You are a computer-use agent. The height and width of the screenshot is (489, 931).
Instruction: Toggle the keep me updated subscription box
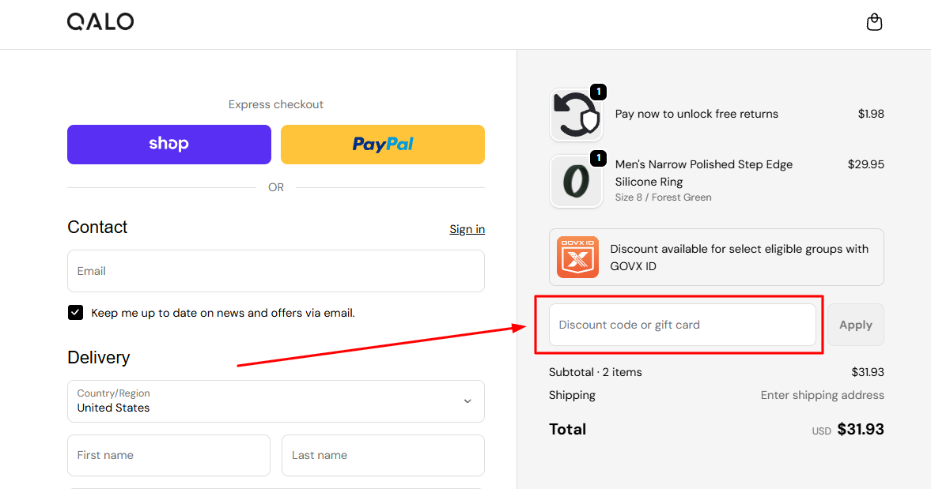coord(75,312)
